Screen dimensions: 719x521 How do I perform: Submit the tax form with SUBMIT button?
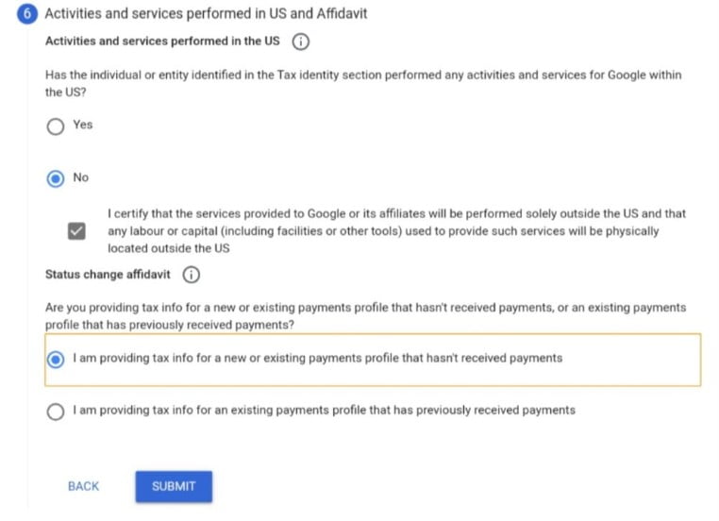pos(174,486)
